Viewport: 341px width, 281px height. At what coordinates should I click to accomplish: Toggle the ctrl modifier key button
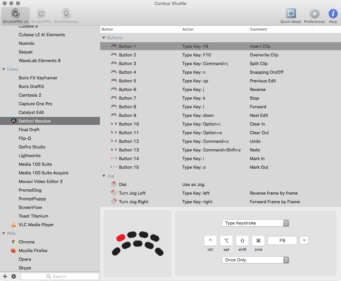(x=210, y=240)
